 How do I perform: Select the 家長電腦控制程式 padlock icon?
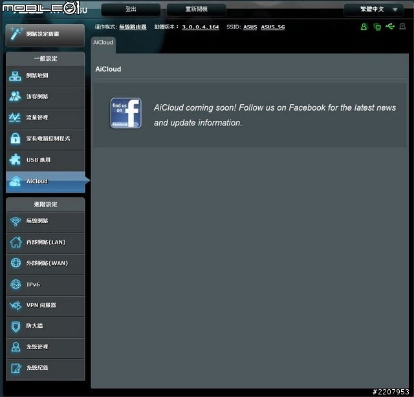tap(16, 138)
